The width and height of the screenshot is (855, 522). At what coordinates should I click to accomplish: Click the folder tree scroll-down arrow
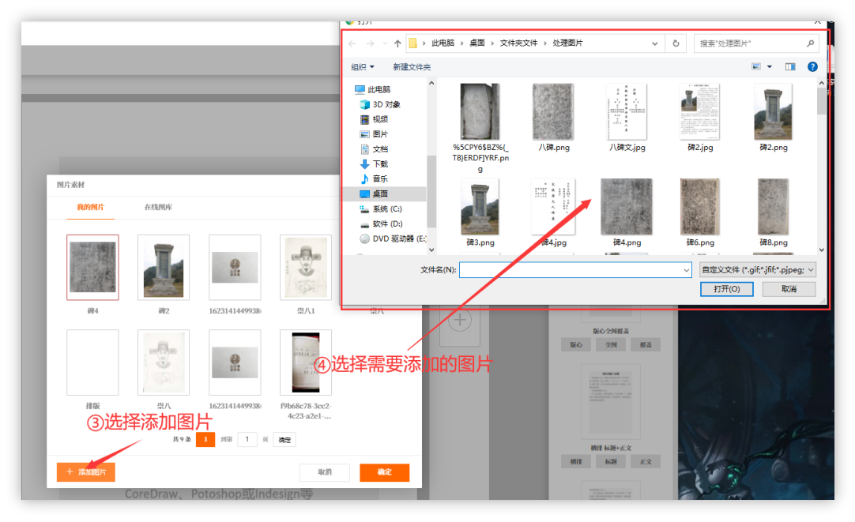[x=431, y=250]
